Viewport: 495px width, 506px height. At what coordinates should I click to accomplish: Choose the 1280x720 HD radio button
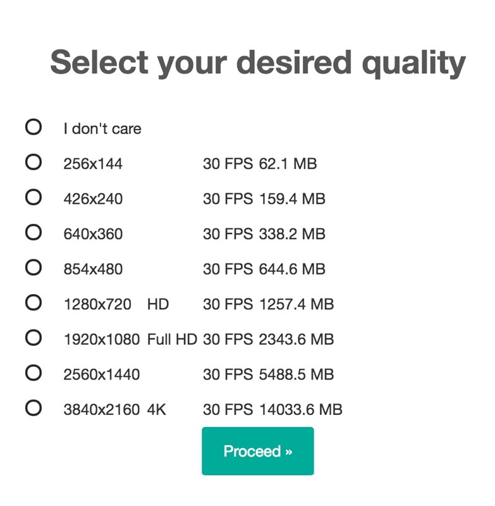[34, 303]
